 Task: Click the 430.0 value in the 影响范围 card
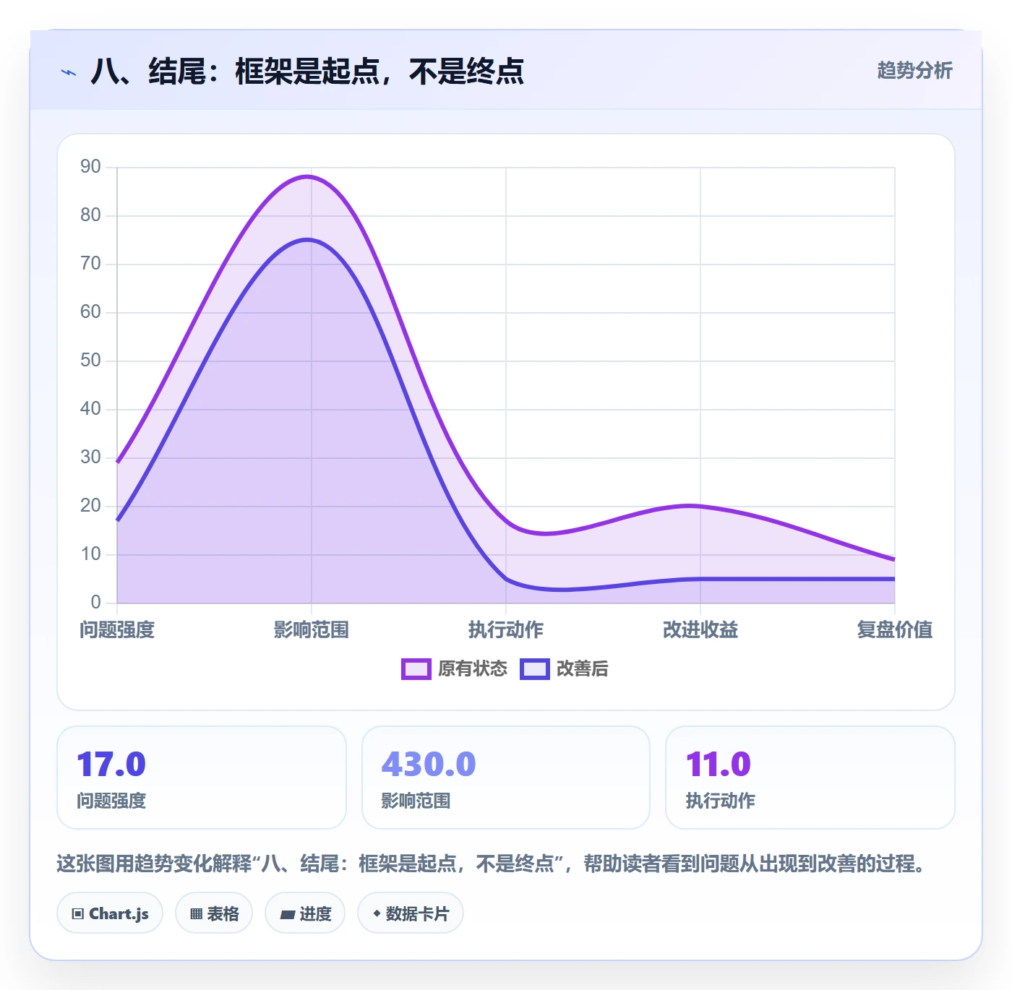429,764
